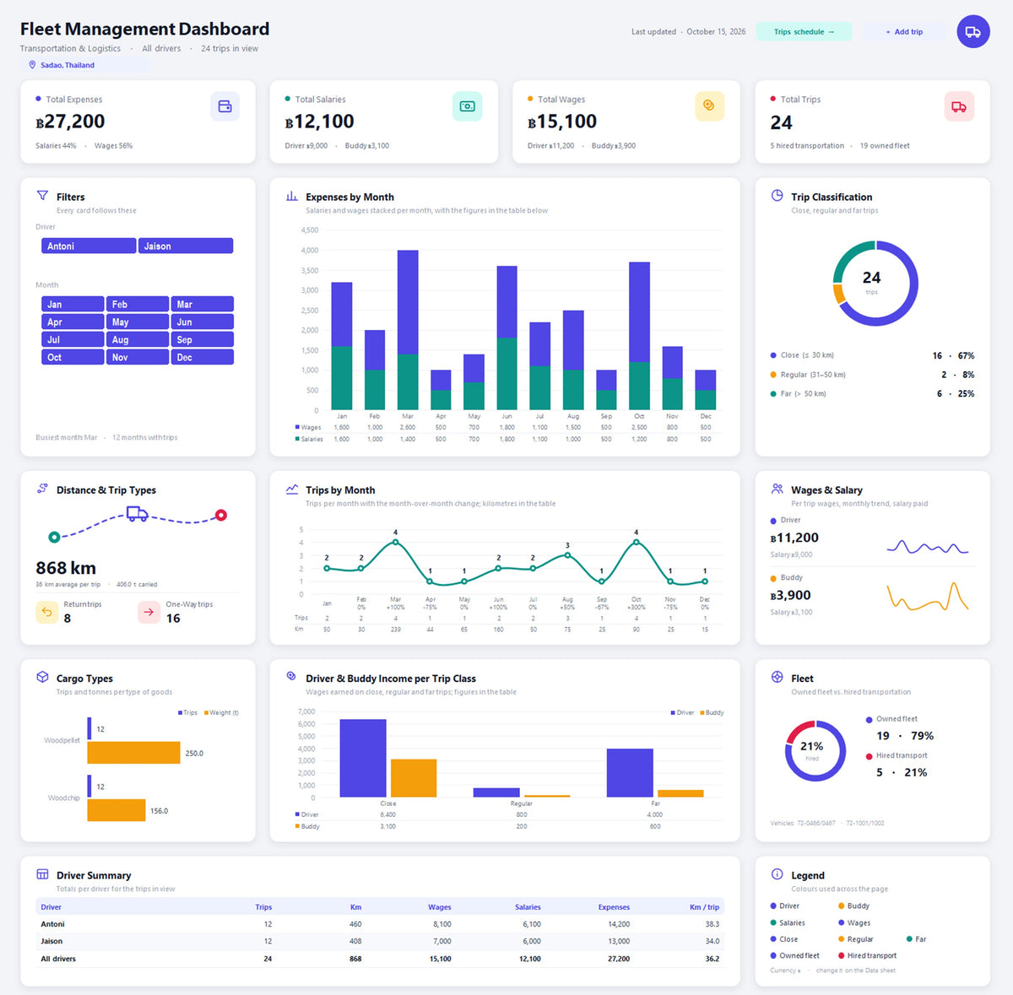Toggle the Antoni driver filter

pos(89,246)
